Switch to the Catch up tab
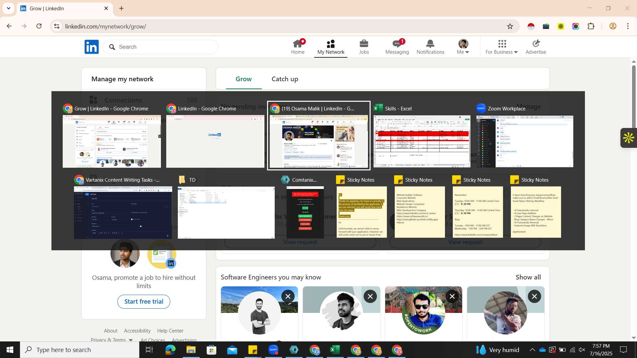This screenshot has height=358, width=637. click(x=285, y=79)
